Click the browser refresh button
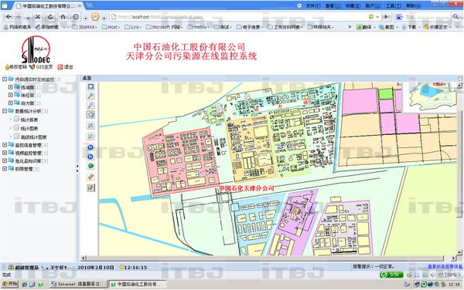 [x=50, y=17]
